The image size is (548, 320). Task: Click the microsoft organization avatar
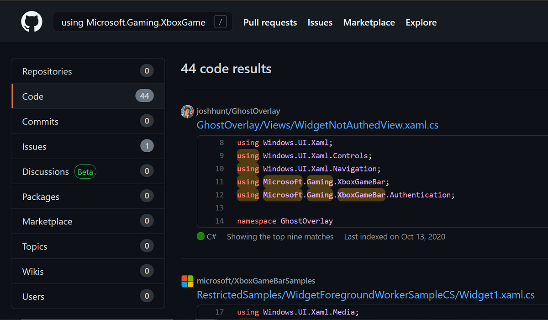tap(187, 281)
